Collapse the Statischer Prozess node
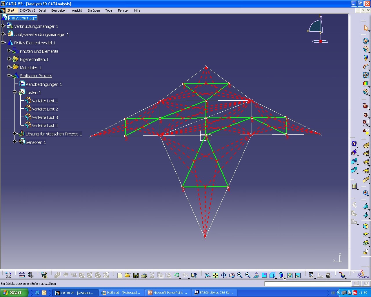Screen dimensions: 371x297 tap(9, 75)
